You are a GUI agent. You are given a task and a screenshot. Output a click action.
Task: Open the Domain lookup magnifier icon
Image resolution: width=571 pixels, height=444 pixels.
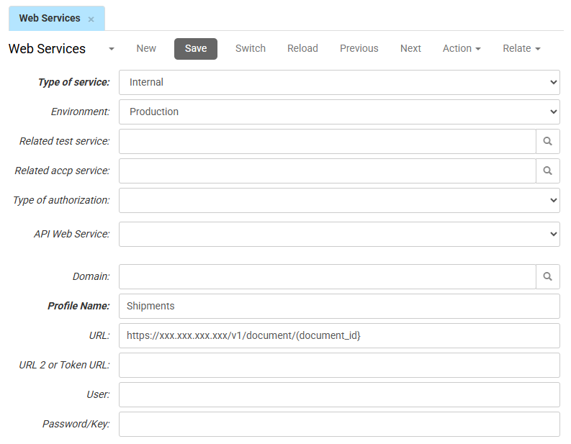coord(547,277)
